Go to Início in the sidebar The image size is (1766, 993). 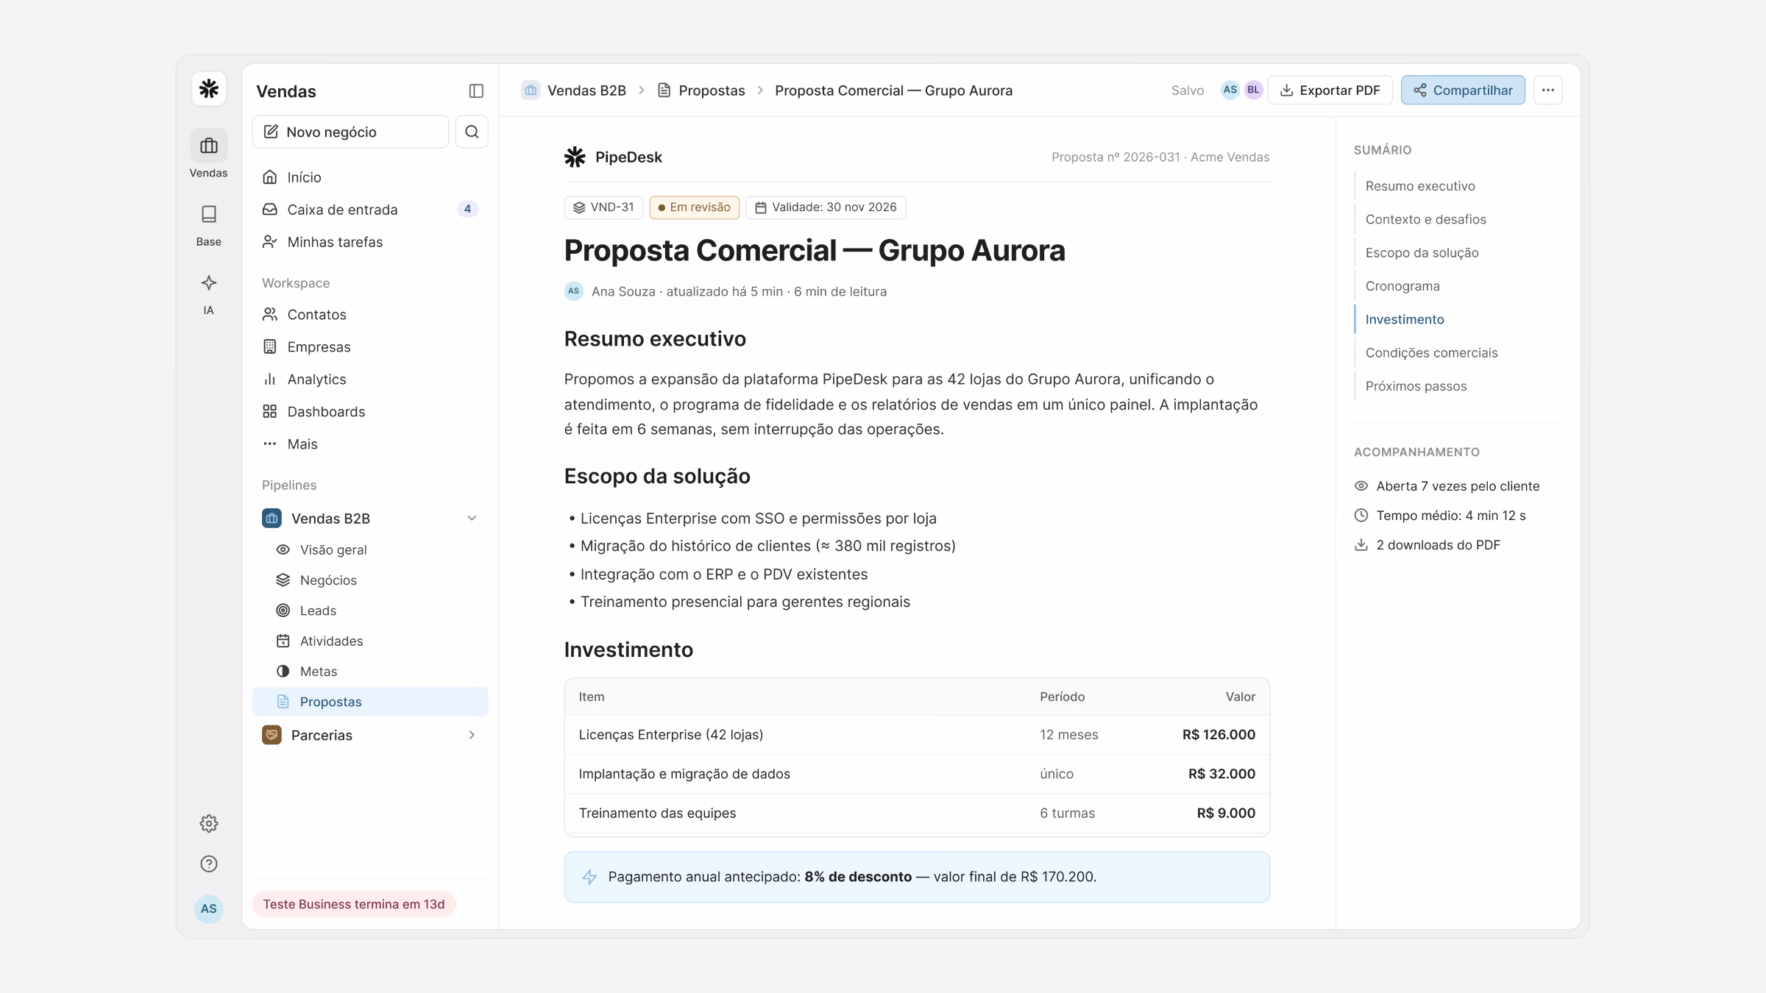[370, 177]
